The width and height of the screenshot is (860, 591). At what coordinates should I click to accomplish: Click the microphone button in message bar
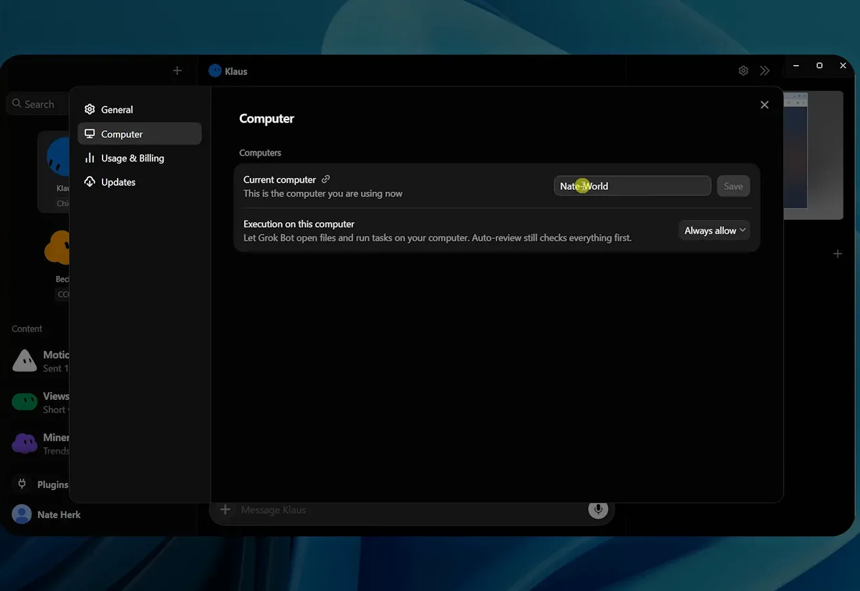[x=598, y=509]
